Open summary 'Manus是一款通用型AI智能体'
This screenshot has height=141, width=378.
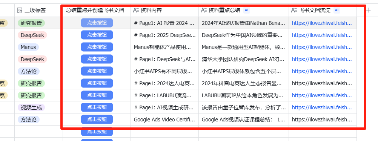point(244,47)
